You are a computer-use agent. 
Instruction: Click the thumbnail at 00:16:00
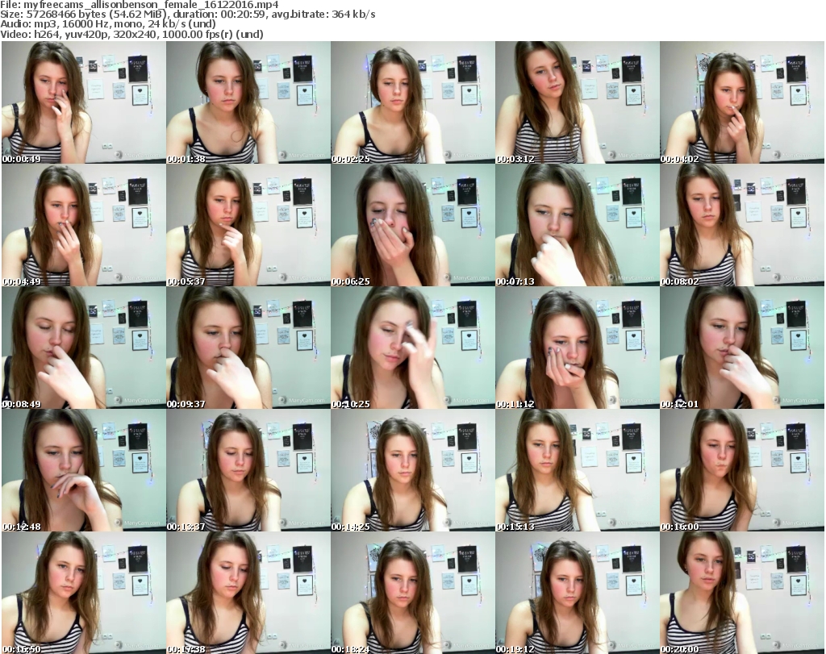742,470
